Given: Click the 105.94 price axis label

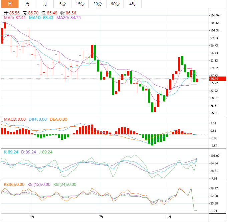Looking at the screenshot, I should pyautogui.click(x=215, y=15).
